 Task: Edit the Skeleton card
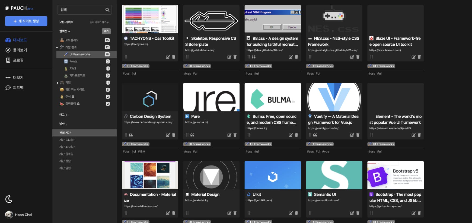[x=229, y=57]
